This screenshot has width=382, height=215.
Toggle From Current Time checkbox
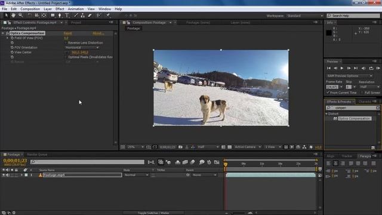coord(328,93)
